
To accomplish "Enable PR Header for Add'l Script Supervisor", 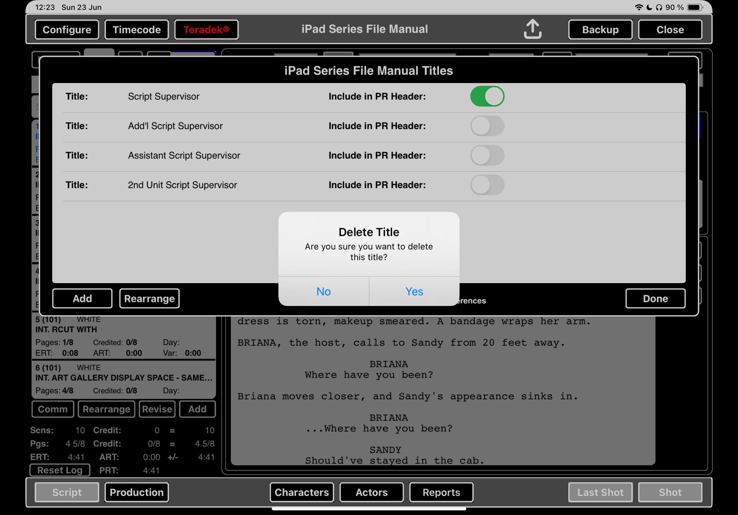I will click(x=487, y=126).
